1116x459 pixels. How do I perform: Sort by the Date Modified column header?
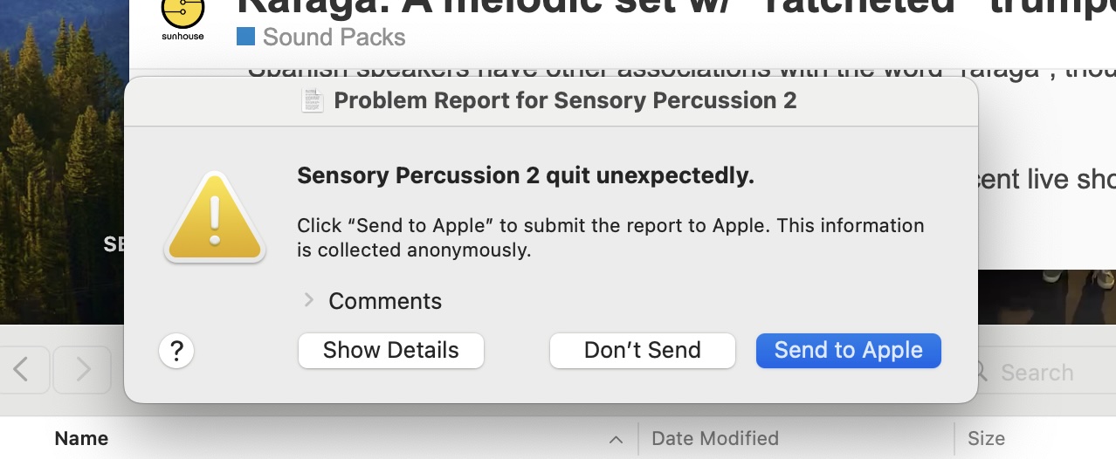(x=714, y=439)
